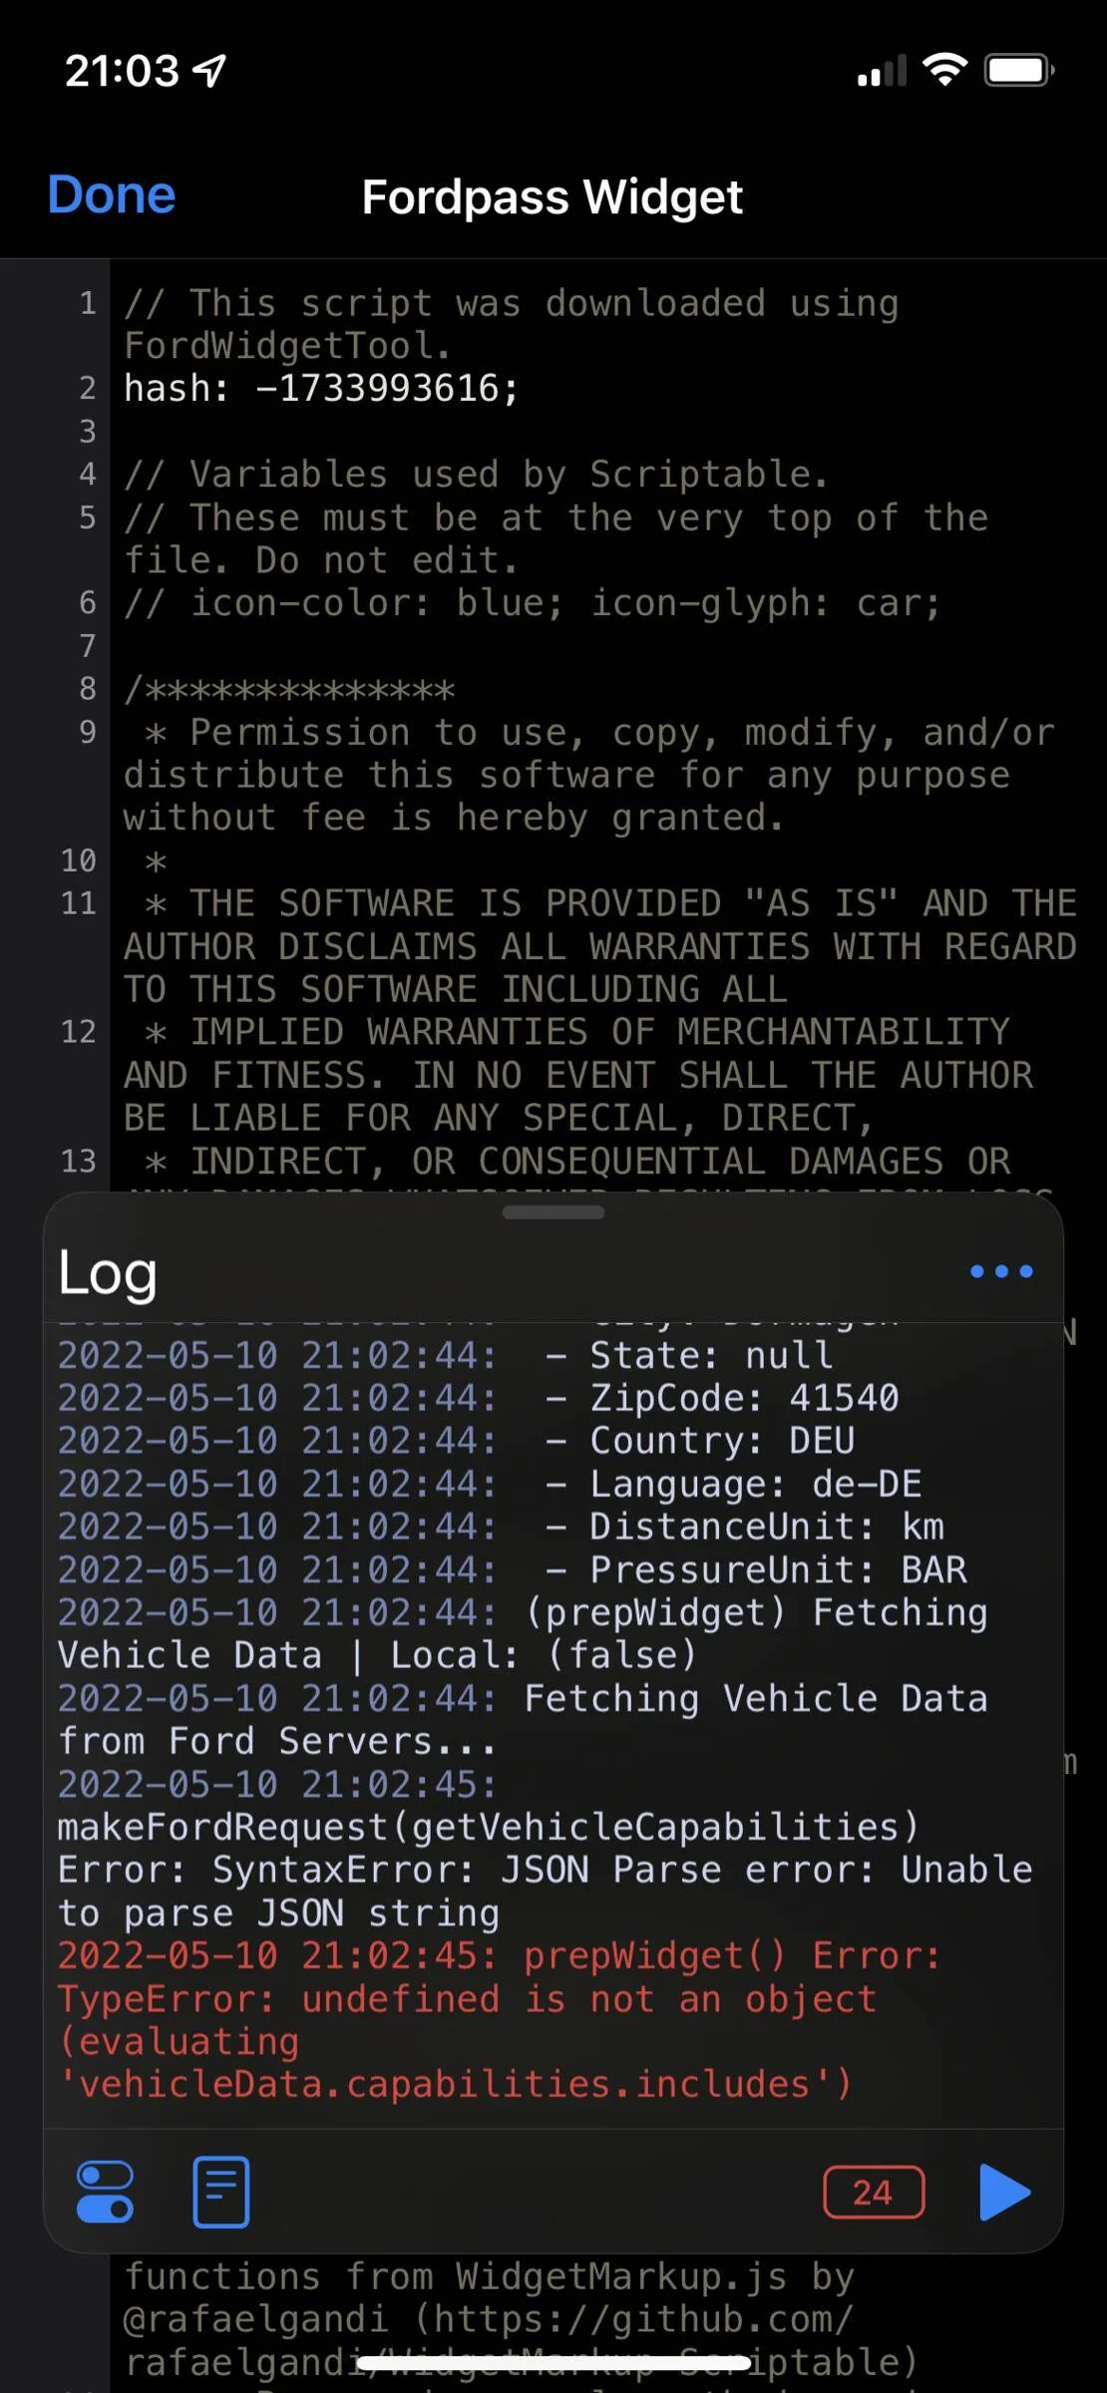The image size is (1107, 2393).
Task: Tap the 'THE SOFTWARE IS PROVIDED' line
Action: 600,945
